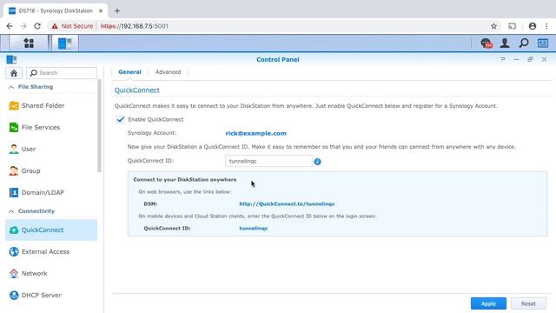
Task: Reload the page in browser
Action: 37,26
